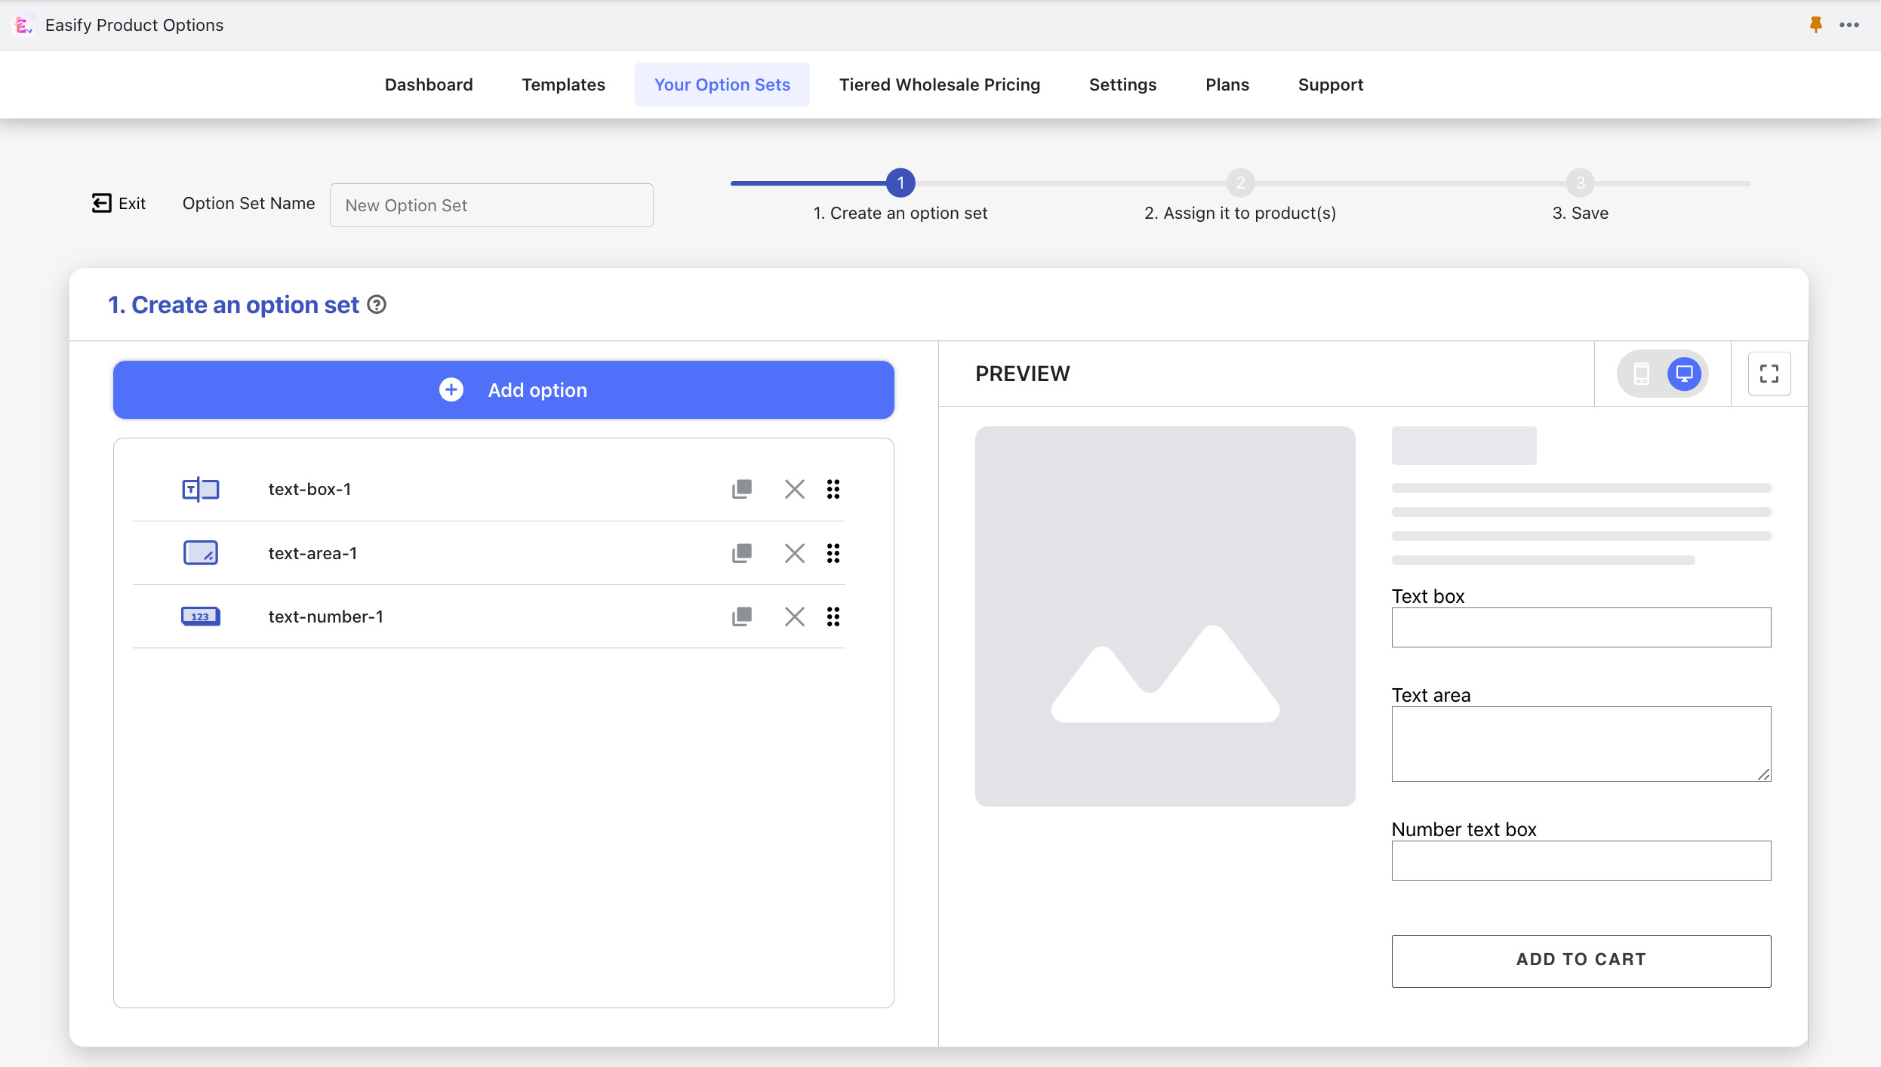Toggle the fullscreen preview mode
The height and width of the screenshot is (1067, 1881).
[1769, 374]
